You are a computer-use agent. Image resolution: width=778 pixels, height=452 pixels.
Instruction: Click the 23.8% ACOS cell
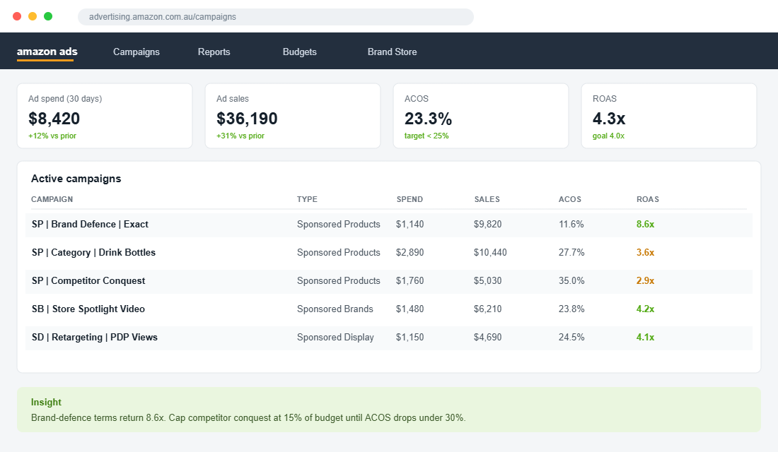(x=571, y=309)
